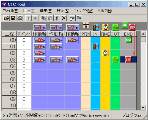Save program with the floppy disk icon
Image resolution: width=148 pixels, height=120 pixels.
[13, 18]
